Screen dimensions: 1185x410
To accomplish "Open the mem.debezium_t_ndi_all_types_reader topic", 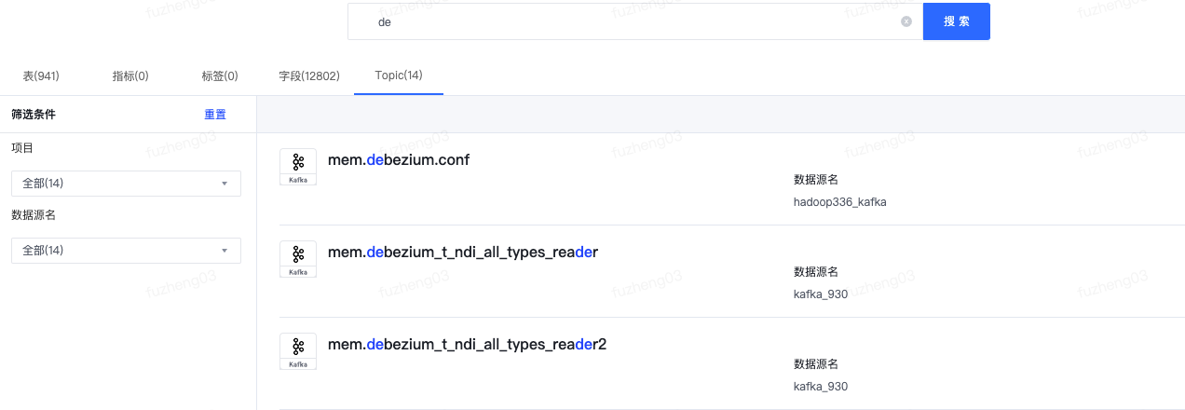I will [x=463, y=252].
